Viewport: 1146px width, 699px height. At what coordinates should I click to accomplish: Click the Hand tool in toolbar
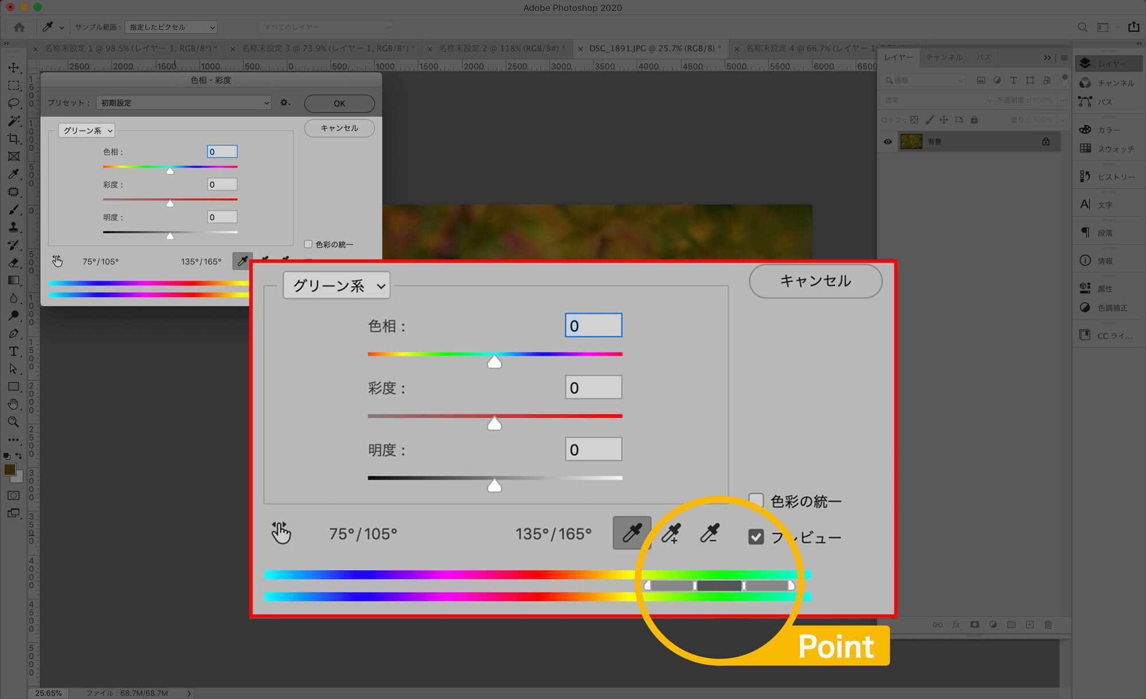pos(13,404)
